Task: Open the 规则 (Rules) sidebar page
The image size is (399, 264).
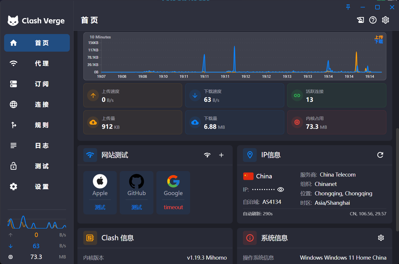Action: [37, 125]
